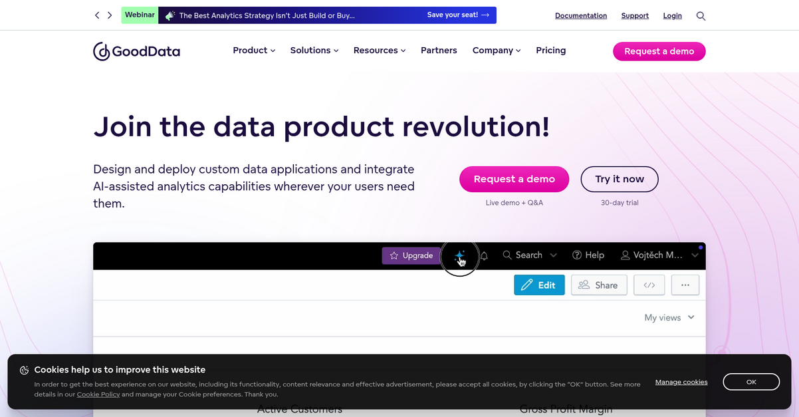
Task: Open the My views dropdown
Action: coord(669,318)
